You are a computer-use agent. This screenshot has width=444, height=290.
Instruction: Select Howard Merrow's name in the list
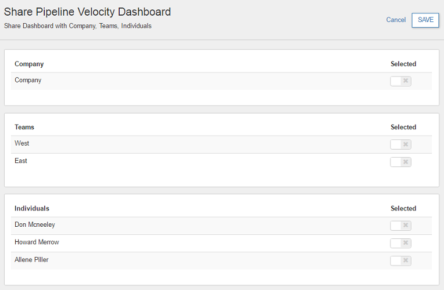37,242
